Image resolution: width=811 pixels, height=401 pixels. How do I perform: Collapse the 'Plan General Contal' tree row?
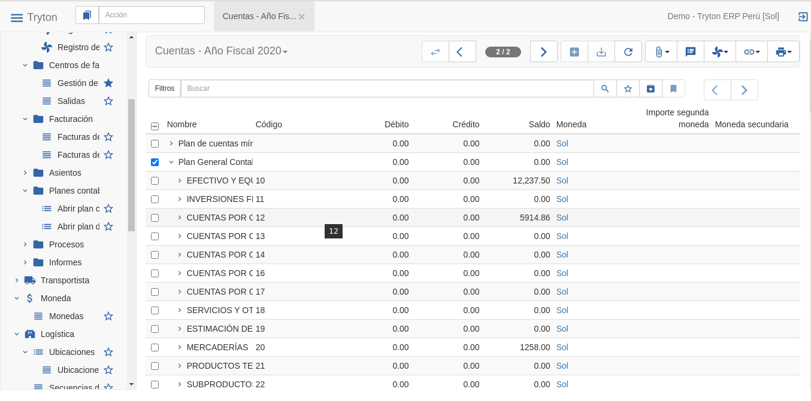coord(171,162)
